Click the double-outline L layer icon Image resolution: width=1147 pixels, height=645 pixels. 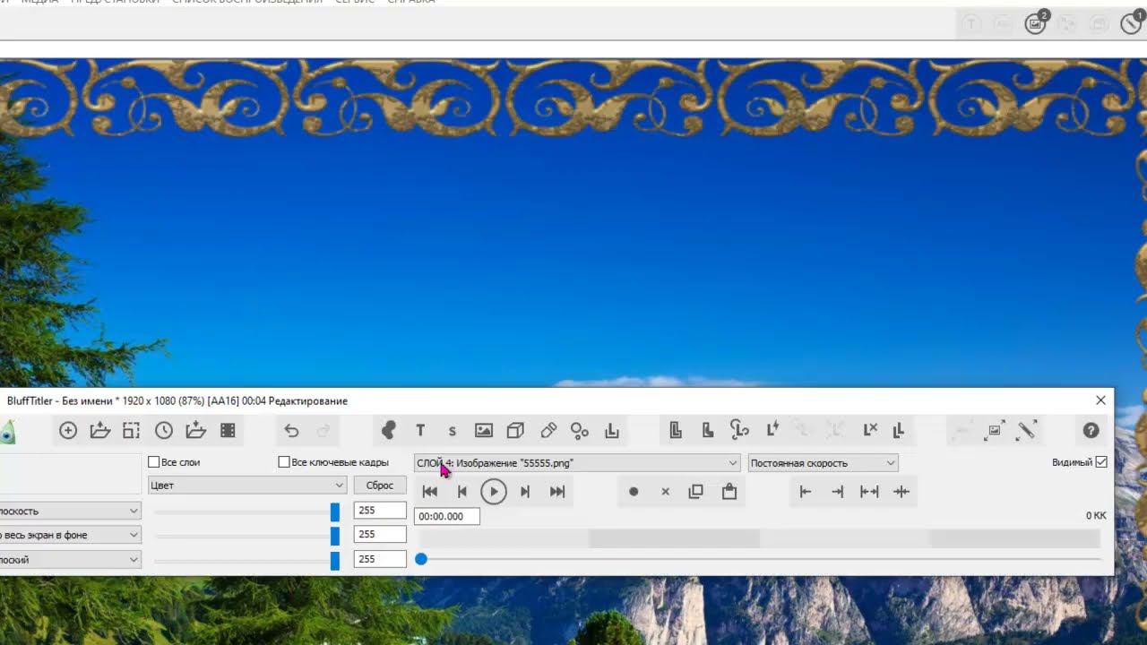click(676, 431)
